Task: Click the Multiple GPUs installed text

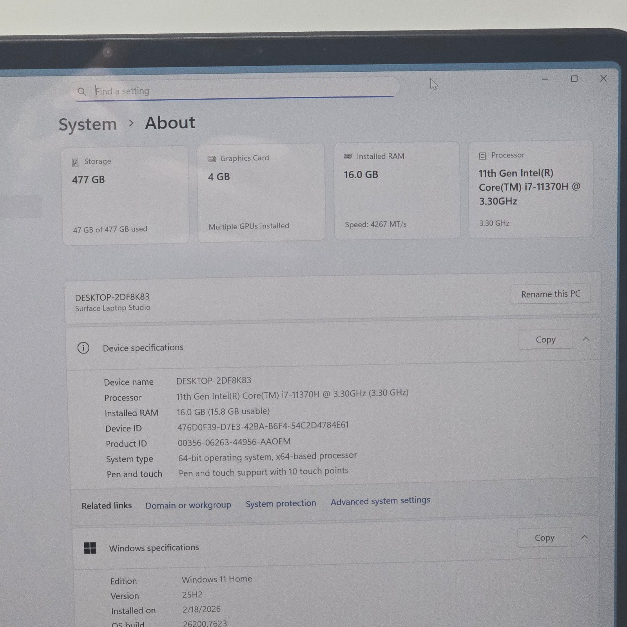Action: pos(249,226)
